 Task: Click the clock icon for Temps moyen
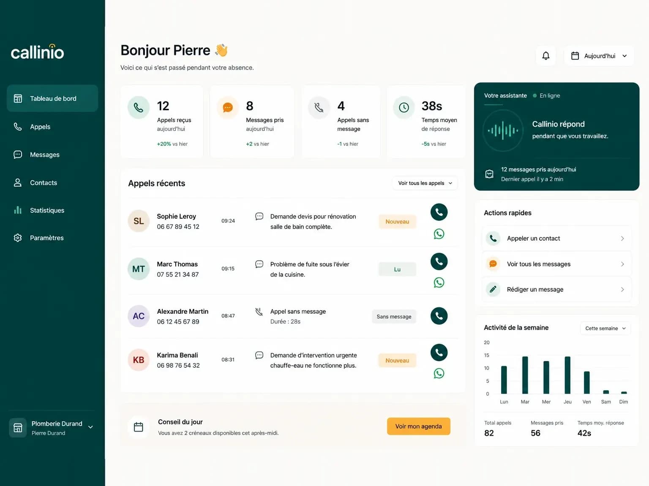404,107
